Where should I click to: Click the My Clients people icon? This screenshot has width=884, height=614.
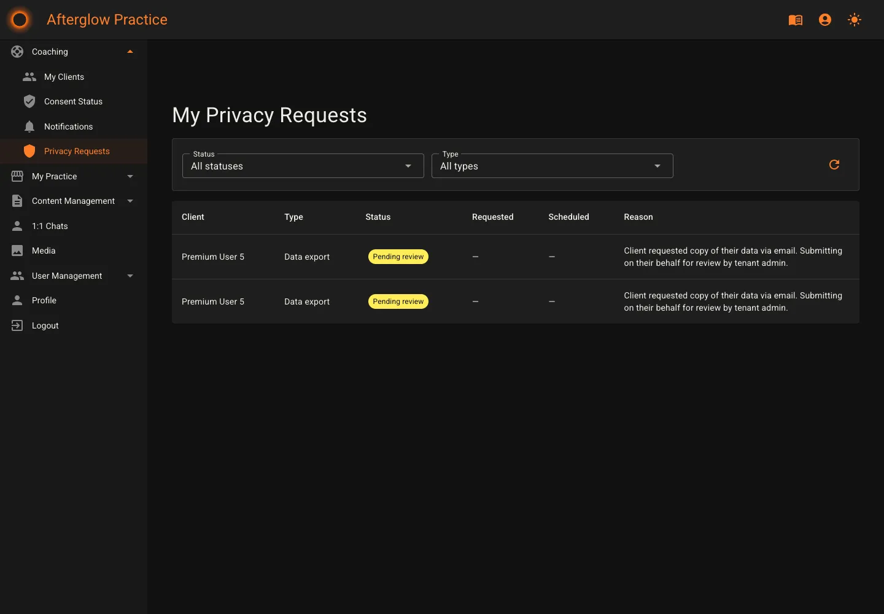point(29,77)
